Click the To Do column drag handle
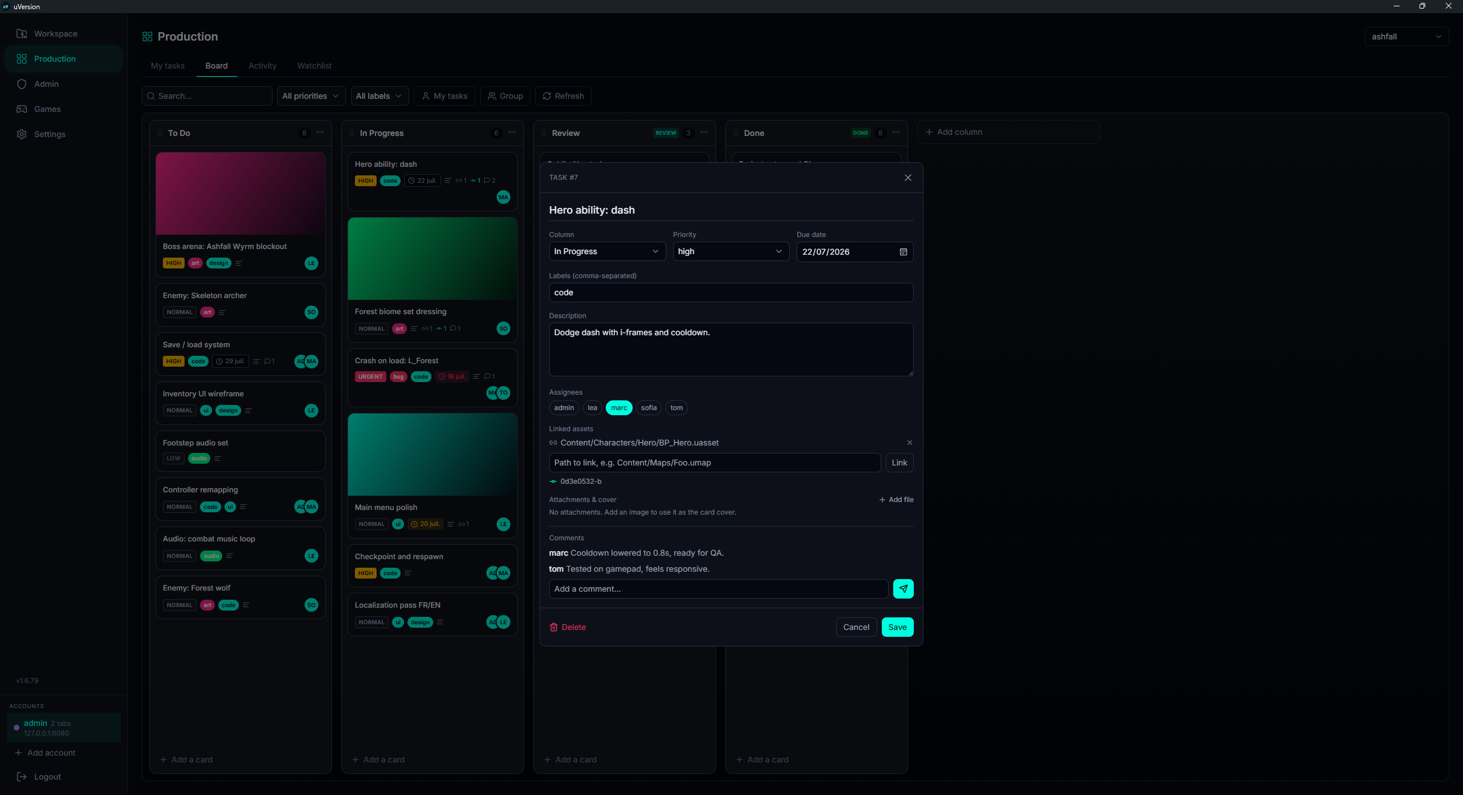Image resolution: width=1463 pixels, height=795 pixels. pyautogui.click(x=160, y=133)
